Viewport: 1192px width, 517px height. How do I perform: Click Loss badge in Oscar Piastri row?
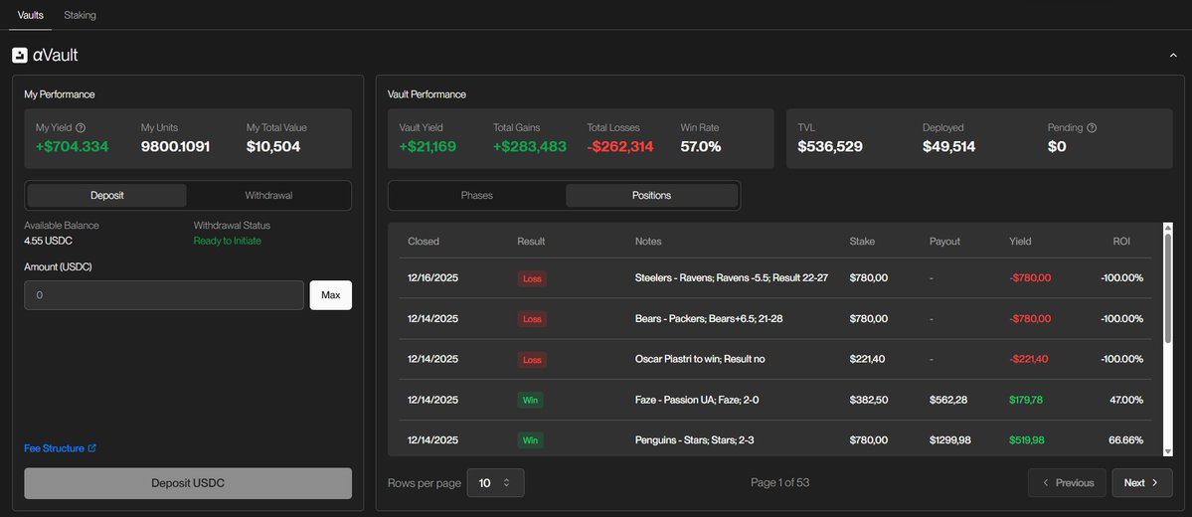click(532, 359)
